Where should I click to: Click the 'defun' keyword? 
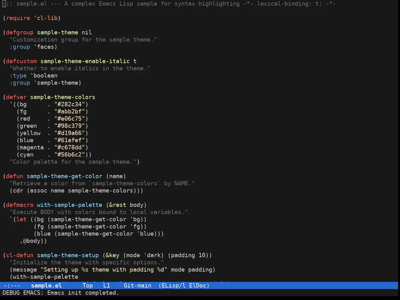tap(15, 176)
